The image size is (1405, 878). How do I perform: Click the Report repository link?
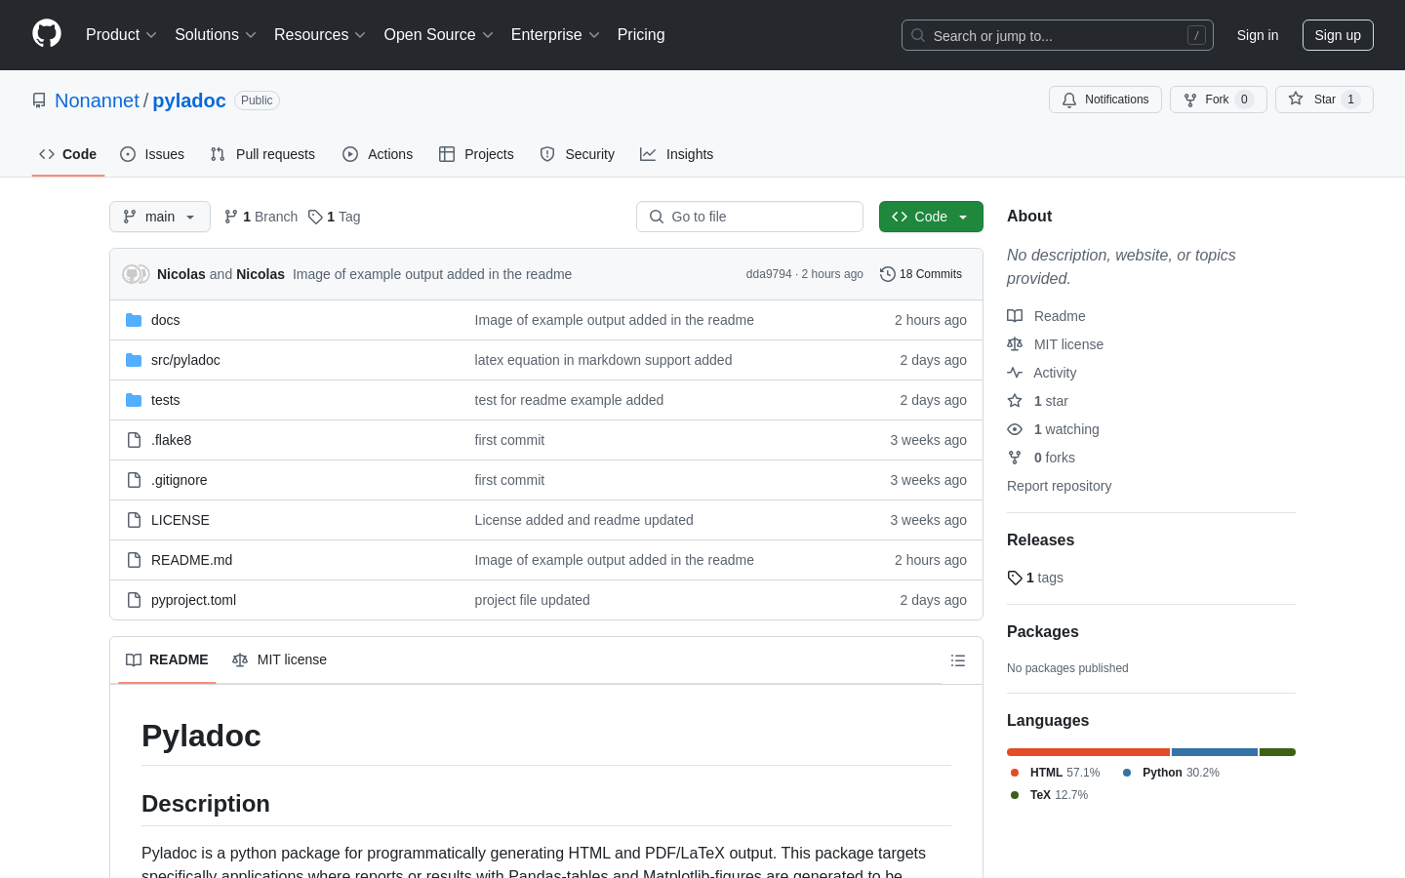click(x=1059, y=486)
